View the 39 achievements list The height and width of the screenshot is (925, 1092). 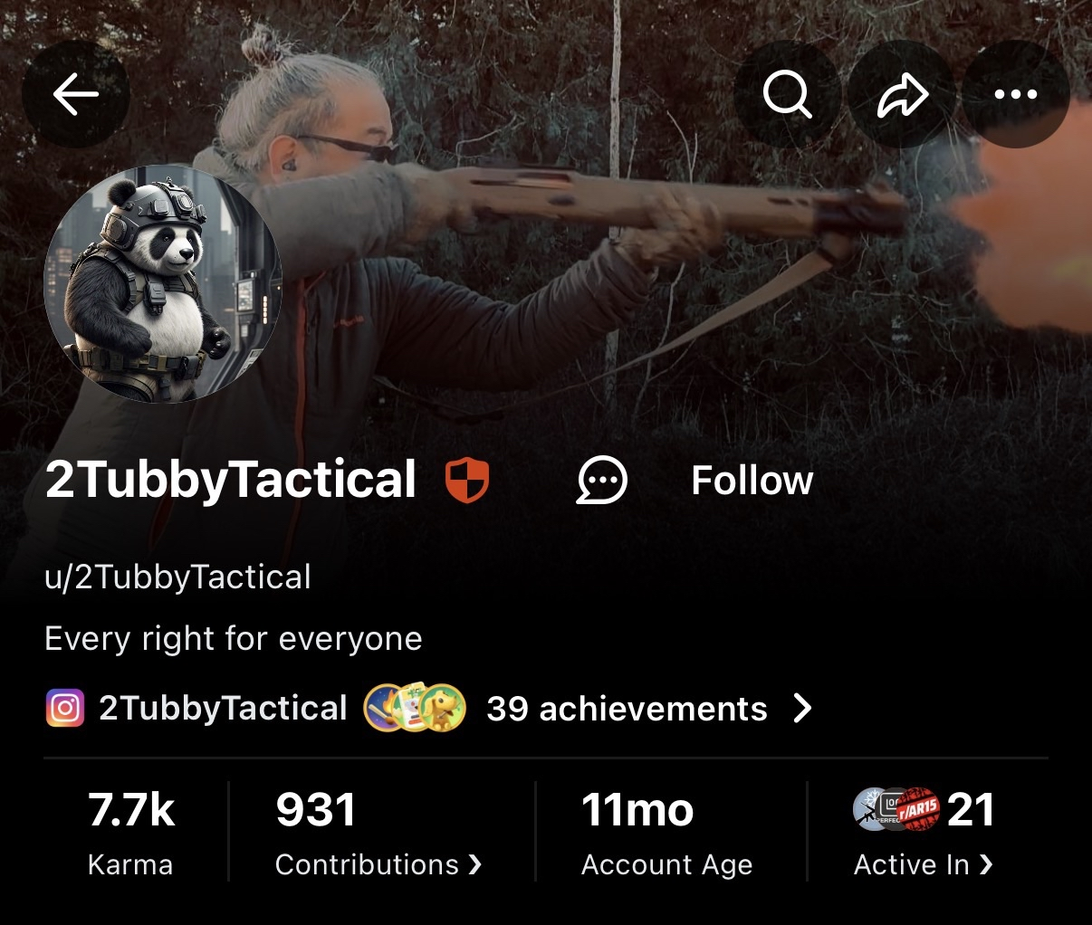627,709
